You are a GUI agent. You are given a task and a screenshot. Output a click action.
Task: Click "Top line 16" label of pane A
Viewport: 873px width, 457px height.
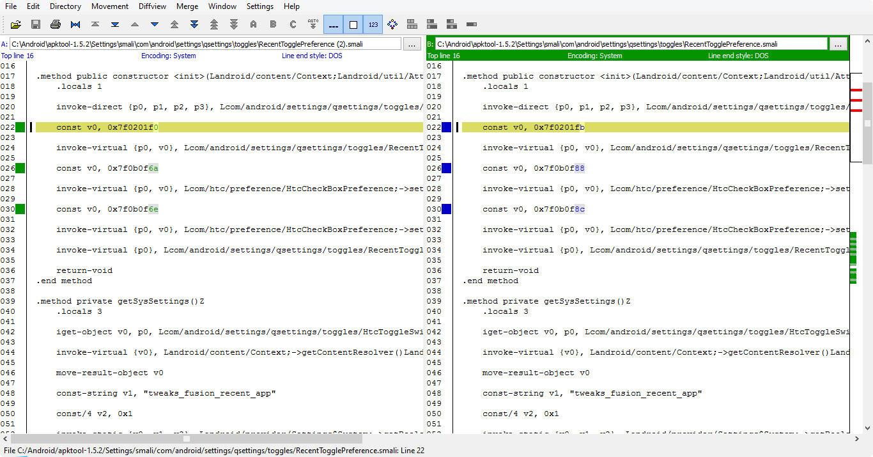tap(17, 56)
